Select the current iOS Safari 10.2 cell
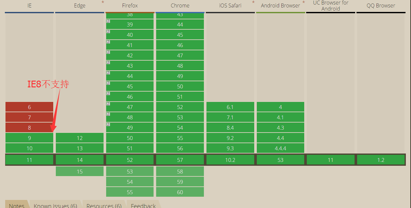 click(230, 160)
